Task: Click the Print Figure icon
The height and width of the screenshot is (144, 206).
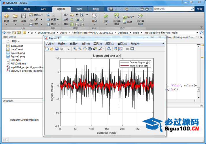Action: click(62, 49)
